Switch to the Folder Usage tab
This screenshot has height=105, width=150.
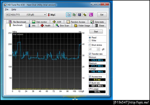(x=82, y=25)
